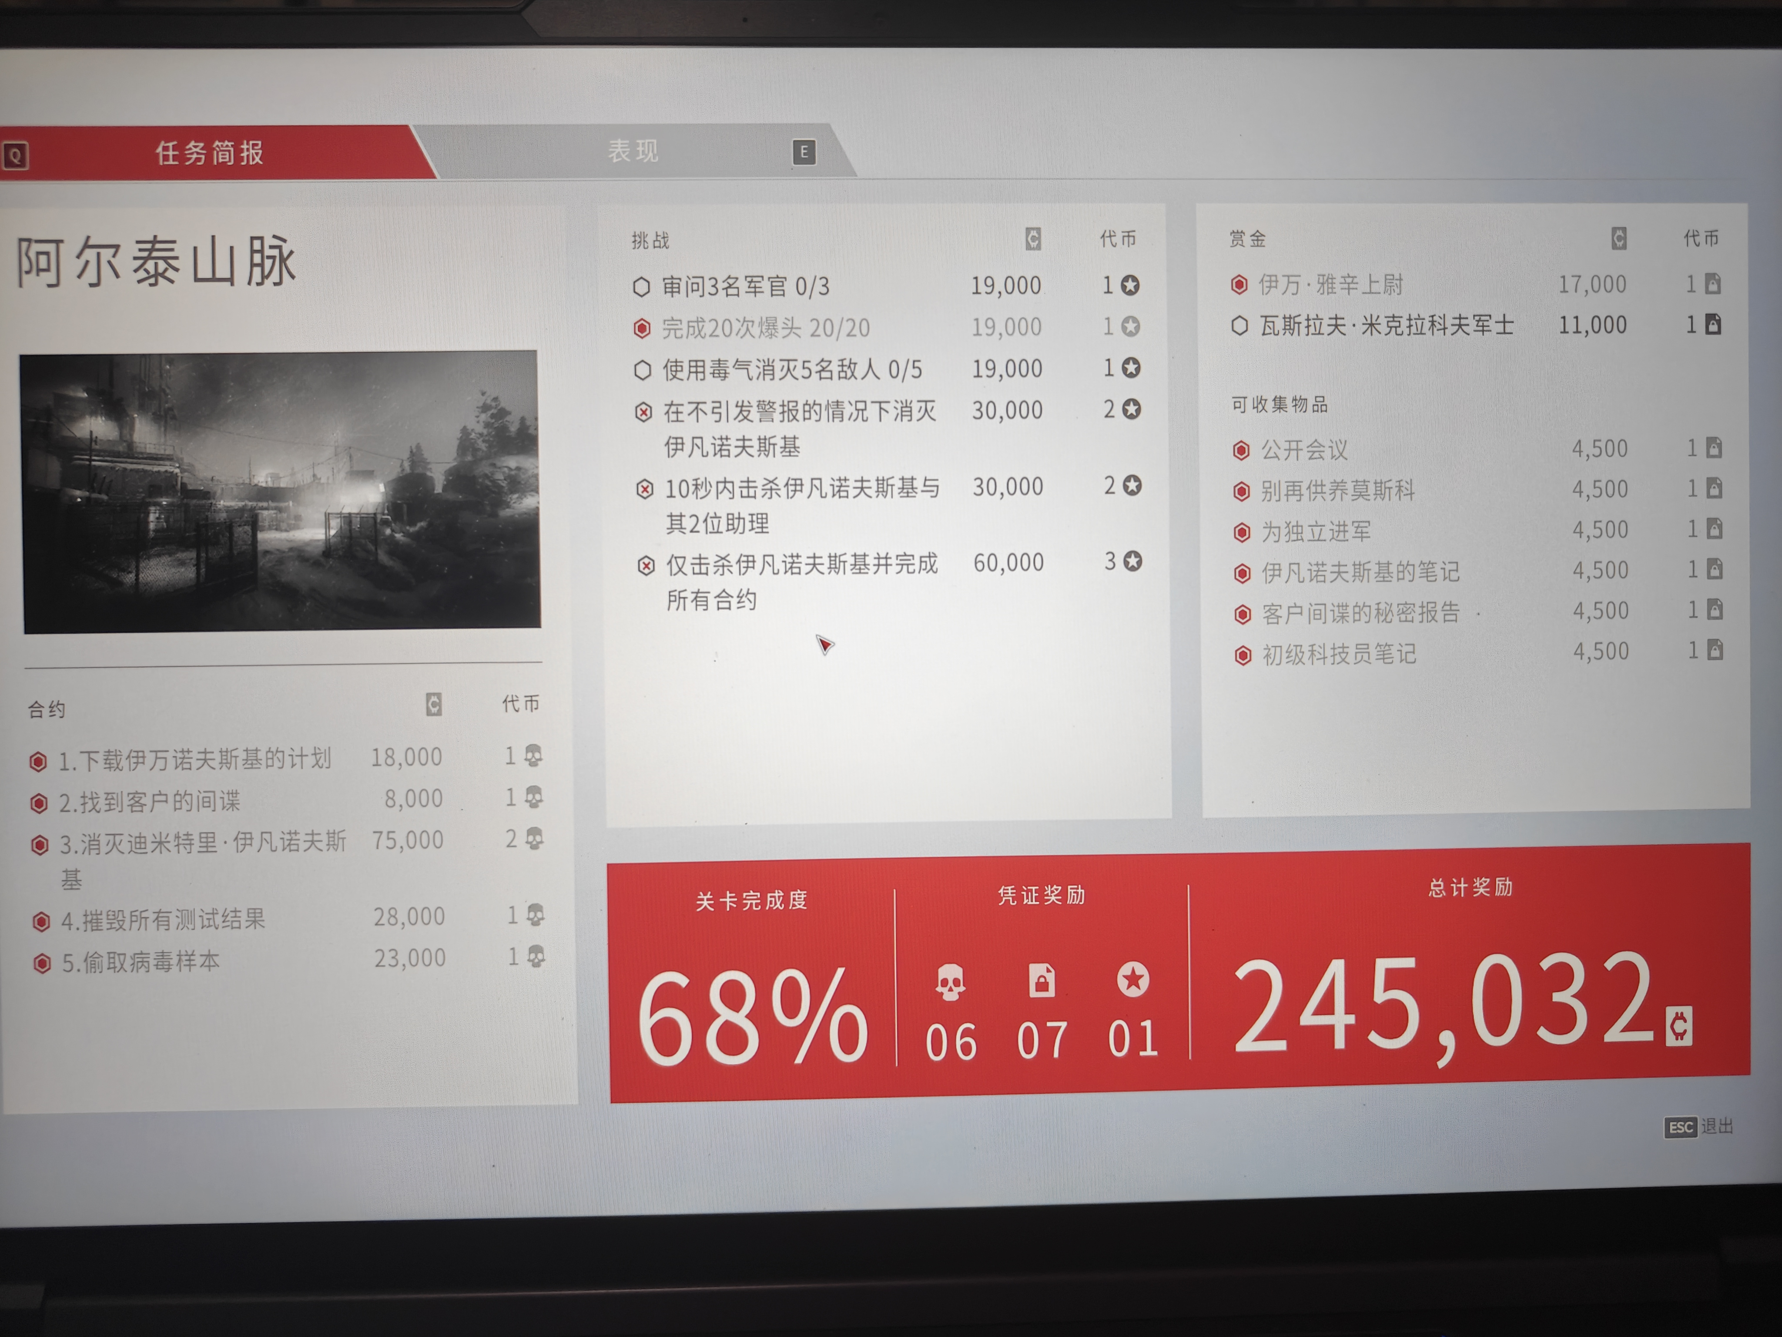
Task: Select challenge 使用毒气消灭5名敌人 0/5
Action: 888,369
